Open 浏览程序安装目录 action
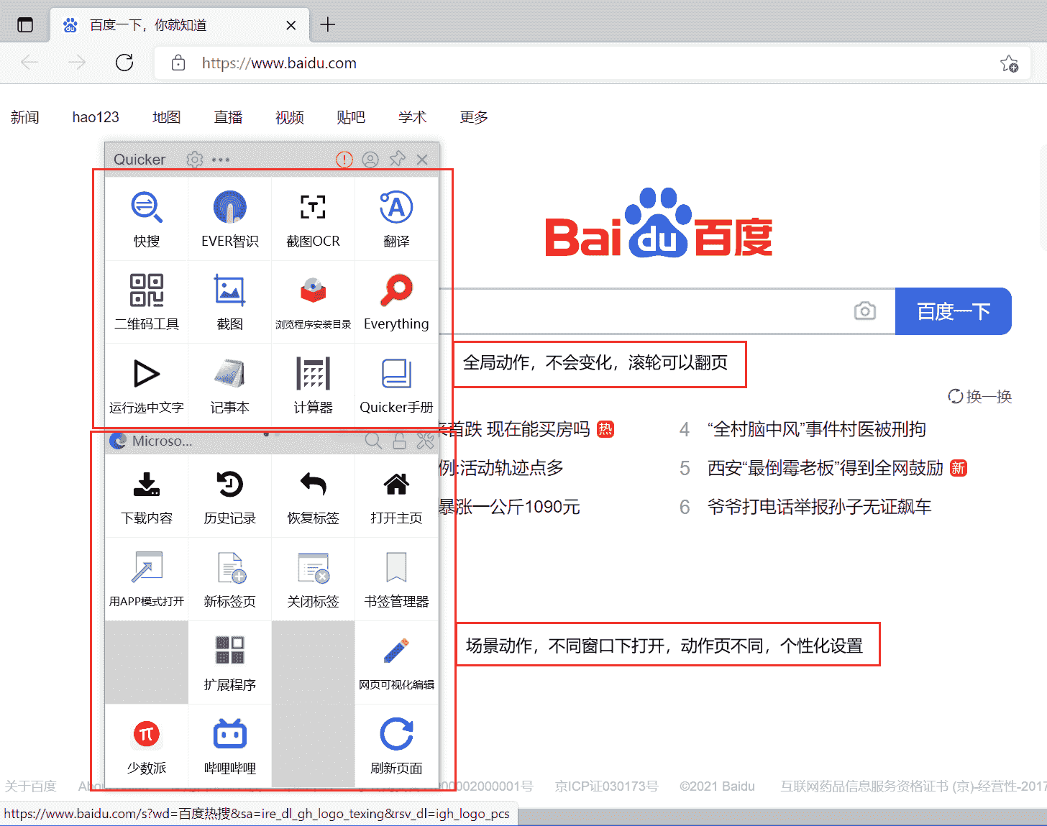The image size is (1047, 826). 313,302
